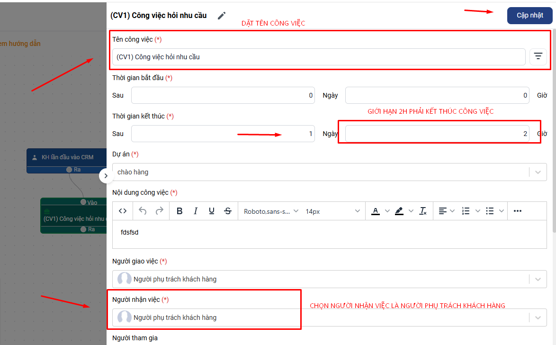Image resolution: width=556 pixels, height=345 pixels.
Task: Click the Tên công việc input field
Action: pos(318,57)
